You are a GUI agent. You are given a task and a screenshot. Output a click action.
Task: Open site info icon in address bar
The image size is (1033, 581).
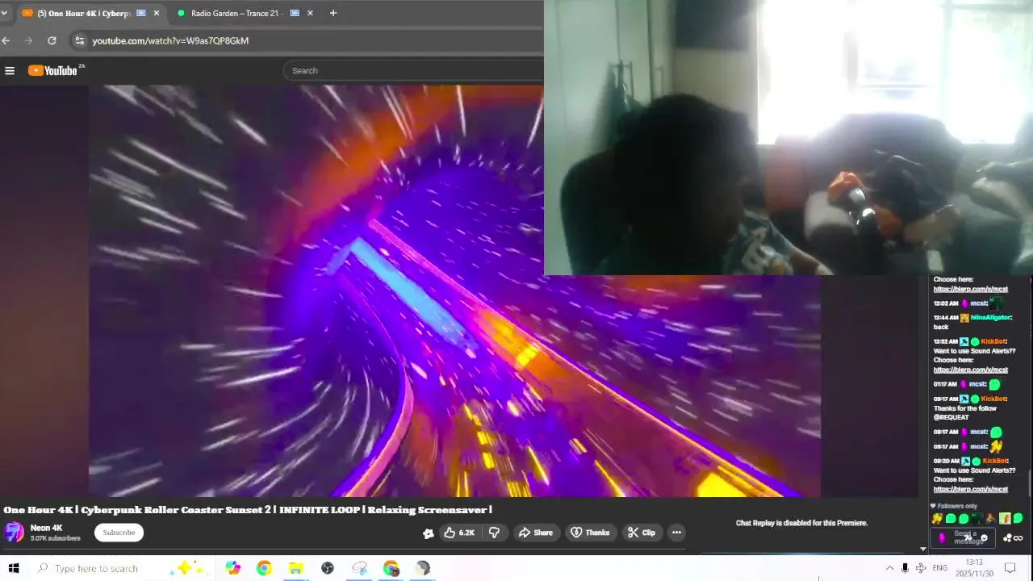[x=79, y=40]
